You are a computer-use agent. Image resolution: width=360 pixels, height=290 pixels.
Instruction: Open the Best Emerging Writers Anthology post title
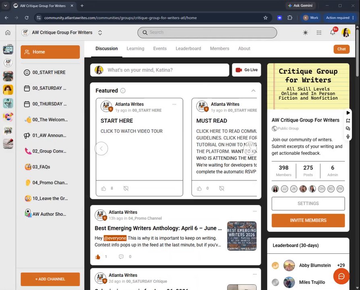pos(158,228)
